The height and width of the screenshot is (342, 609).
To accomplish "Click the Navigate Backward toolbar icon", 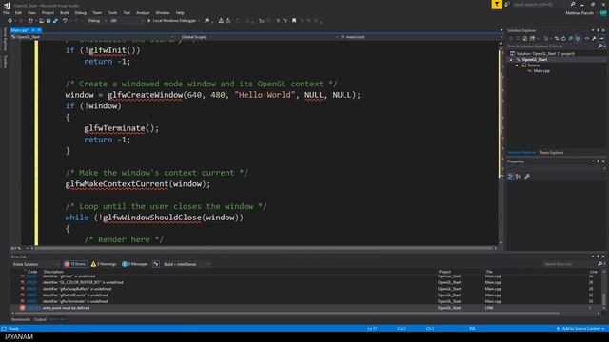I will pyautogui.click(x=10, y=21).
